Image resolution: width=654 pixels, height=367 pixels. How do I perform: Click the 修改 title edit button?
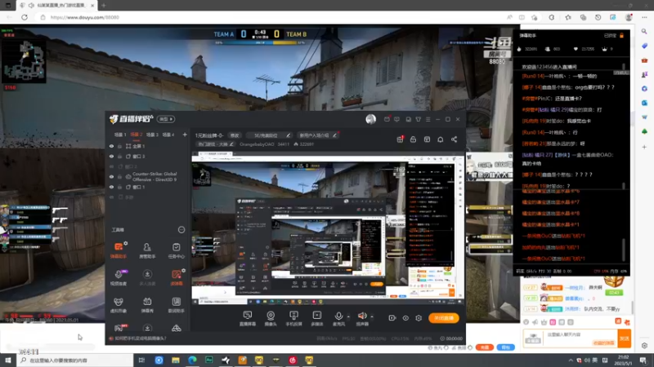pyautogui.click(x=235, y=135)
